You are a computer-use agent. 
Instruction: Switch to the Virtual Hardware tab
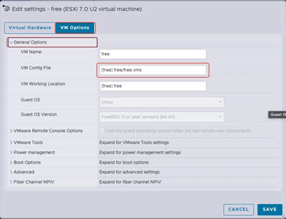[x=30, y=28]
